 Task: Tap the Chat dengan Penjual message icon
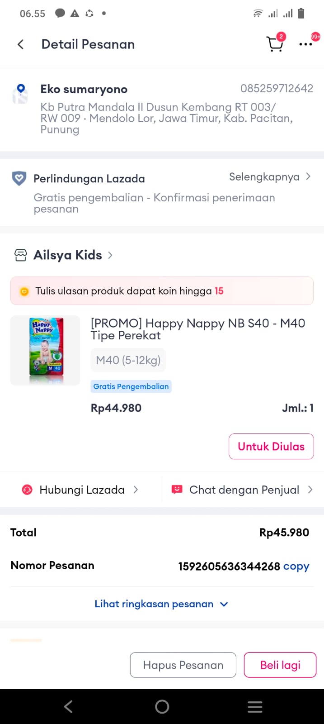[177, 490]
